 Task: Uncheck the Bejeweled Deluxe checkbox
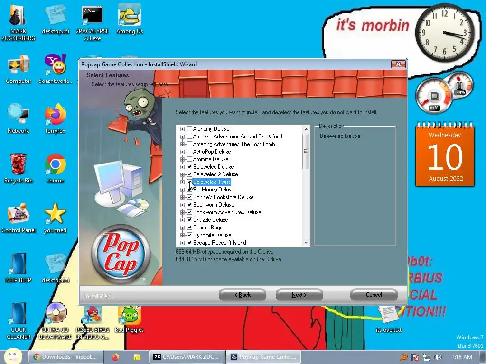tap(190, 166)
